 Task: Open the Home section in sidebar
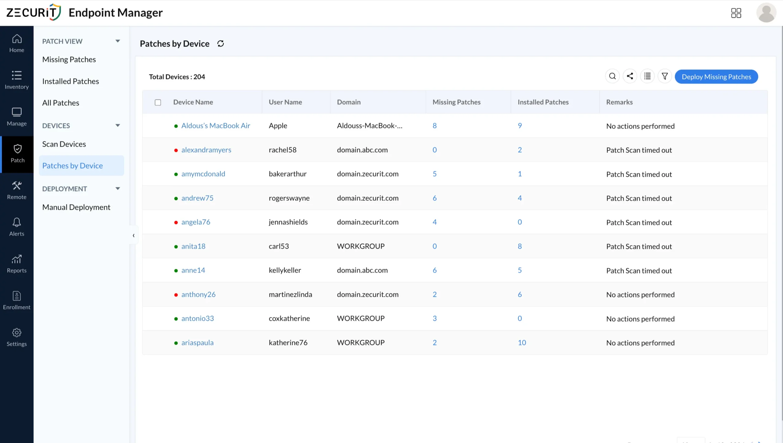17,44
